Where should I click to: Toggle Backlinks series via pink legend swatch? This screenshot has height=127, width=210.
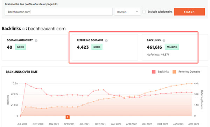(x=154, y=72)
